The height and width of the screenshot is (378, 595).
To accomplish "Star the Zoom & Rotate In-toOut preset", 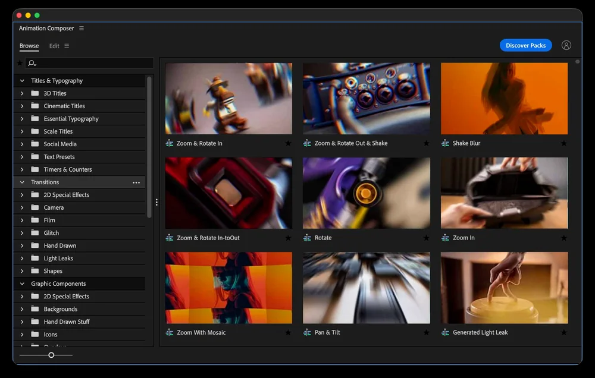I will 288,238.
